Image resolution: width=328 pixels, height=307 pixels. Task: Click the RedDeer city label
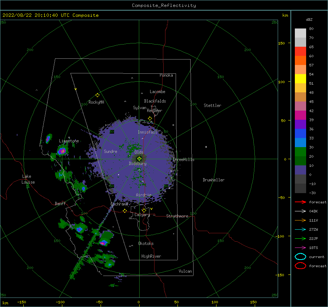[155, 111]
